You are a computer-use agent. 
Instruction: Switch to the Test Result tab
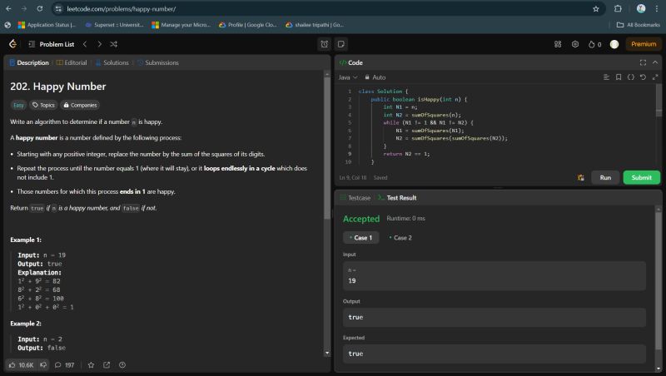397,198
